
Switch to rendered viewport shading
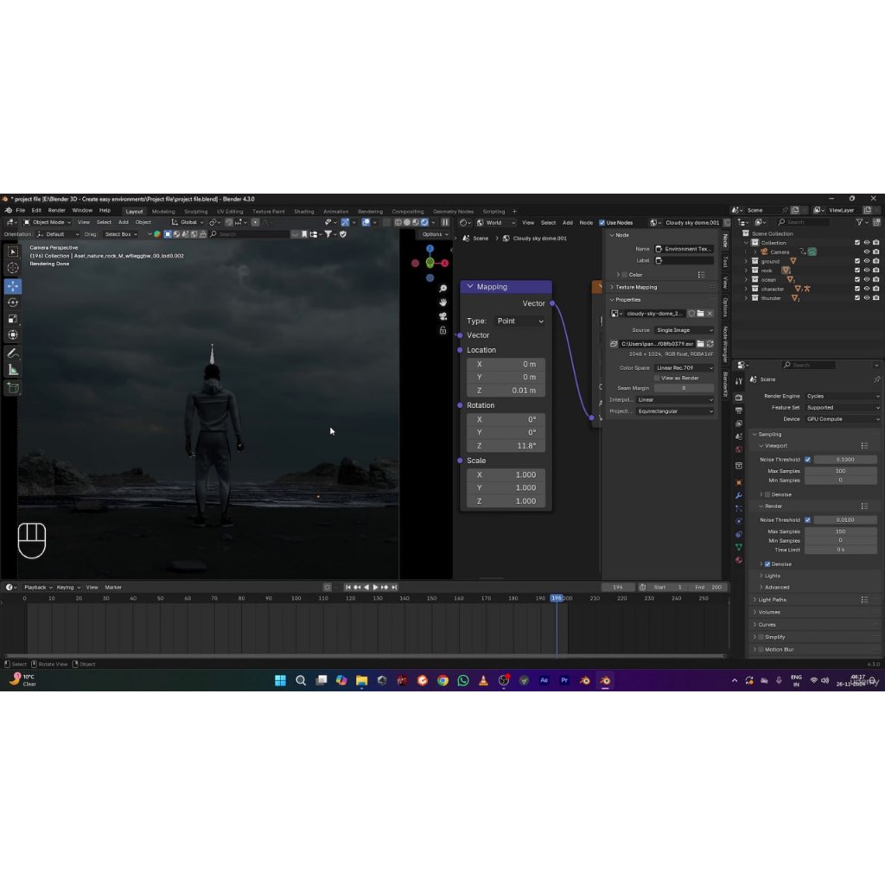(424, 222)
